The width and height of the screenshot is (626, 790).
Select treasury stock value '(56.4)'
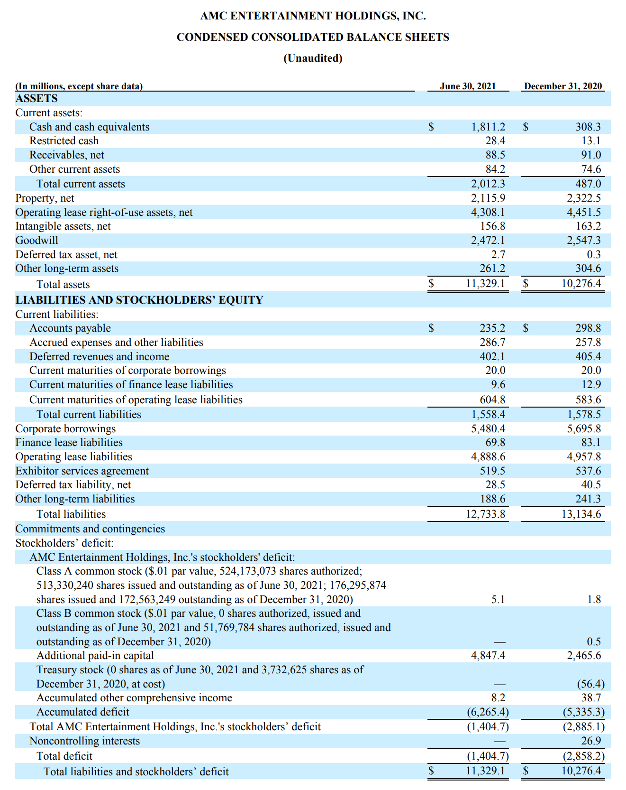pos(590,684)
